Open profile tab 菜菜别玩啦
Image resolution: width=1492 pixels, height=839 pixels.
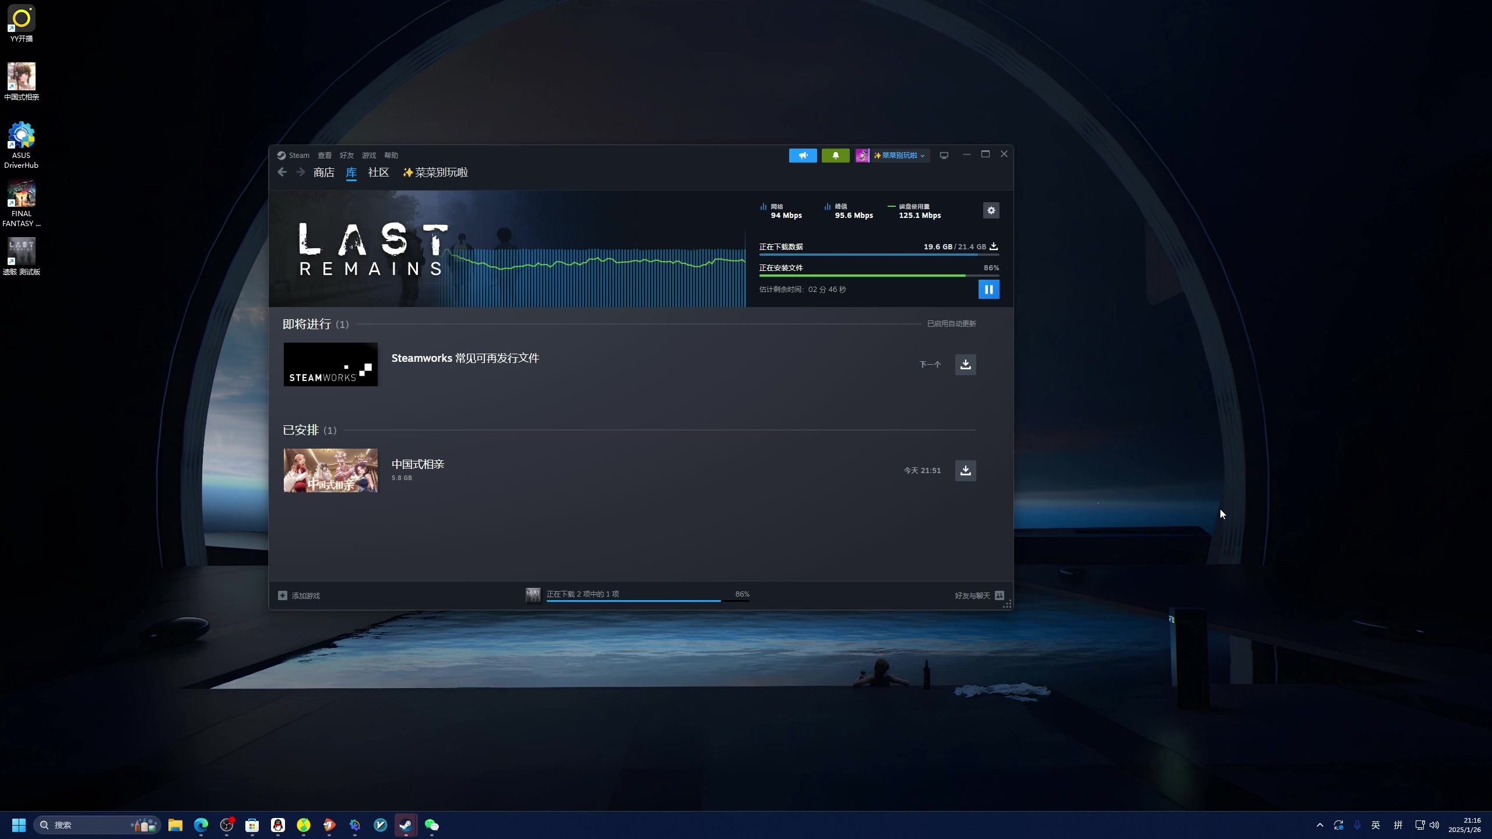click(435, 172)
